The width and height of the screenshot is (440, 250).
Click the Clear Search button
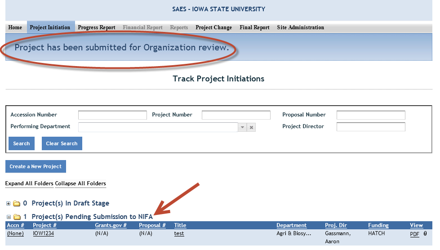[62, 143]
